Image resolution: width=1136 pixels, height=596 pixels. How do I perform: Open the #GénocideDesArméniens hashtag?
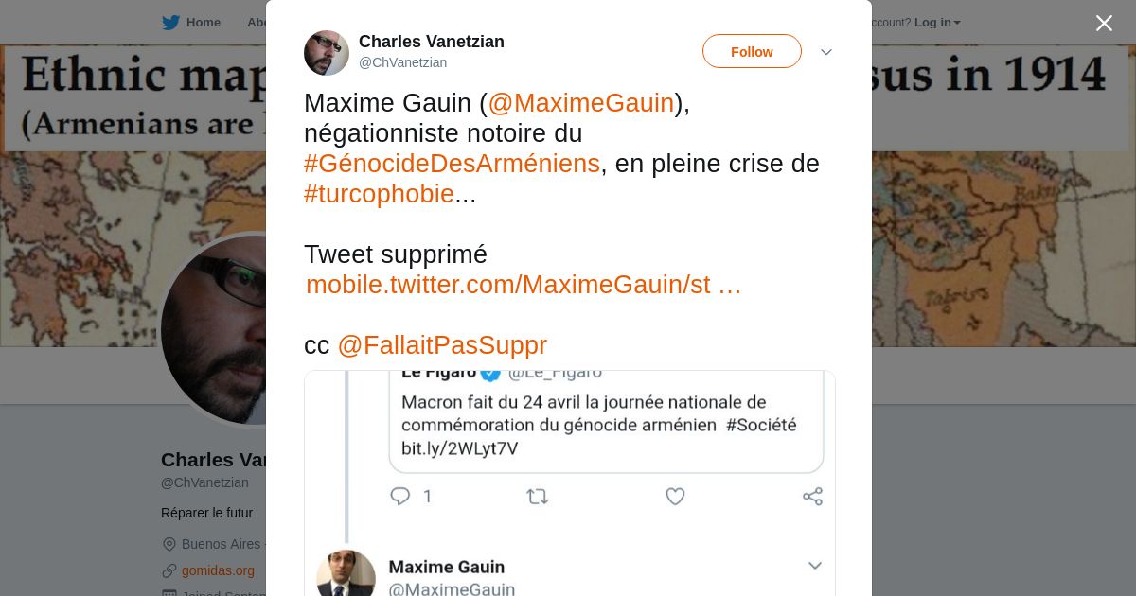[x=452, y=164]
